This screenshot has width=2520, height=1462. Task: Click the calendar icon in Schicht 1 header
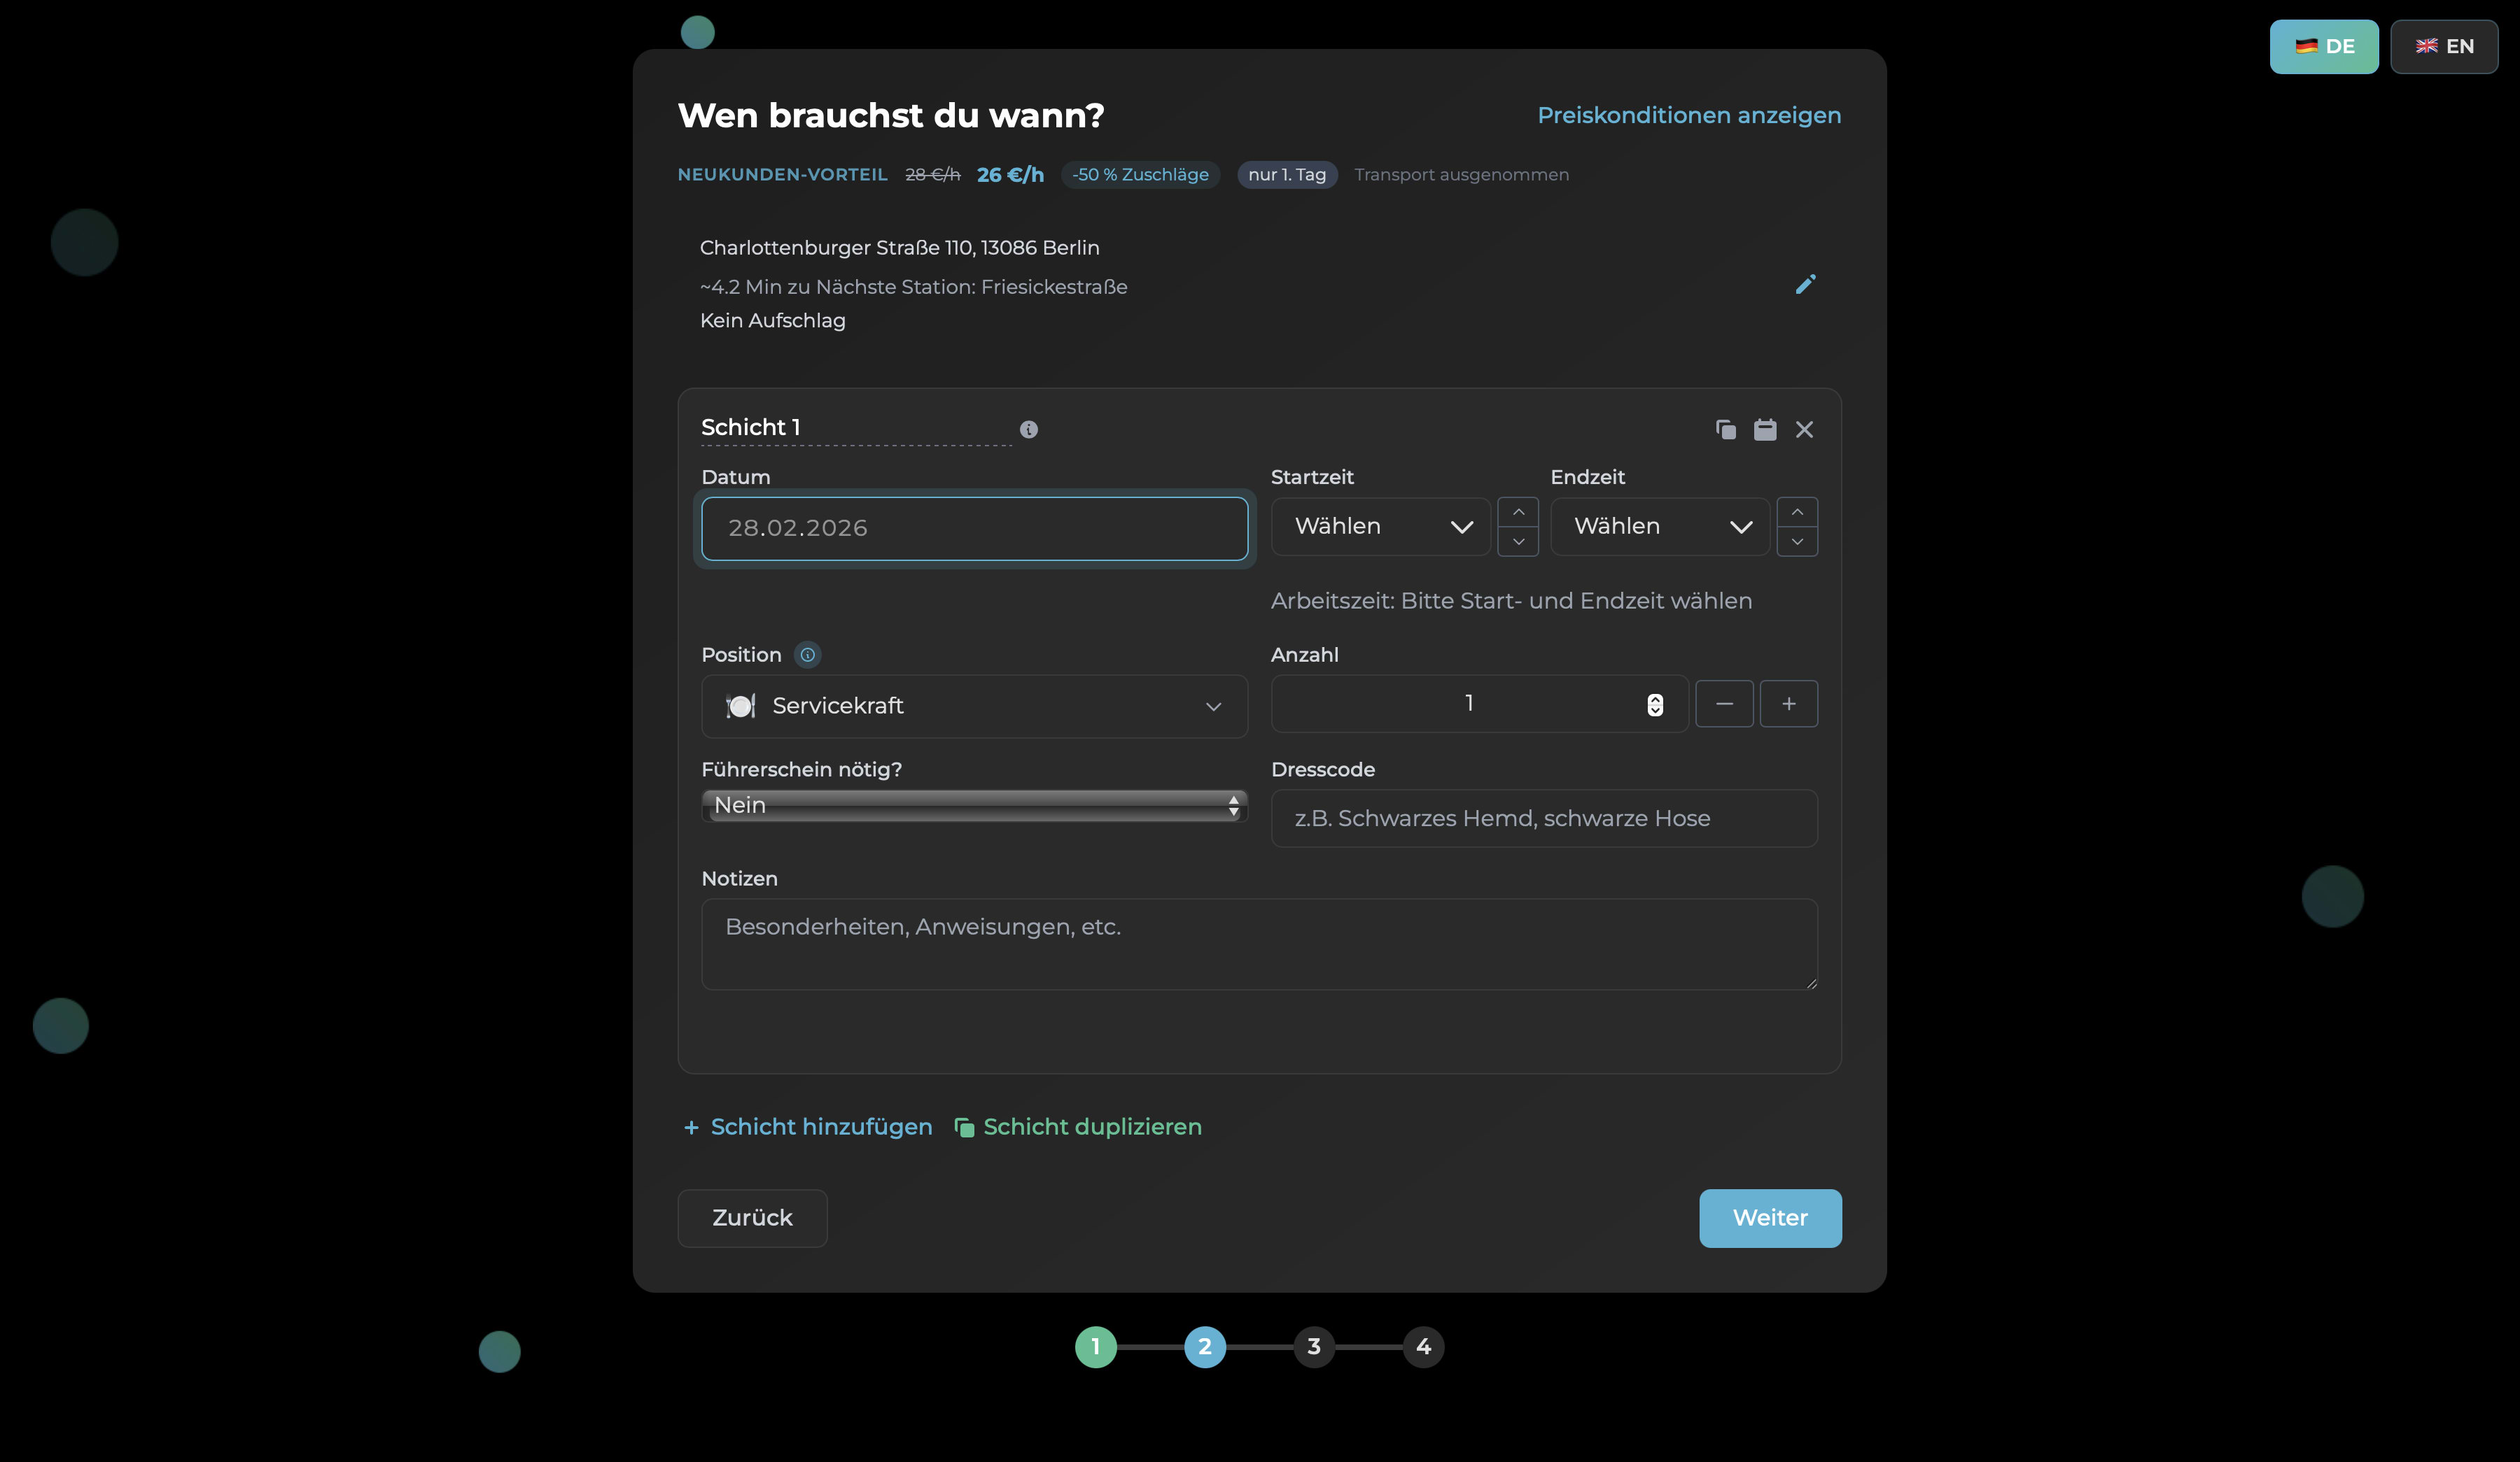[1765, 430]
